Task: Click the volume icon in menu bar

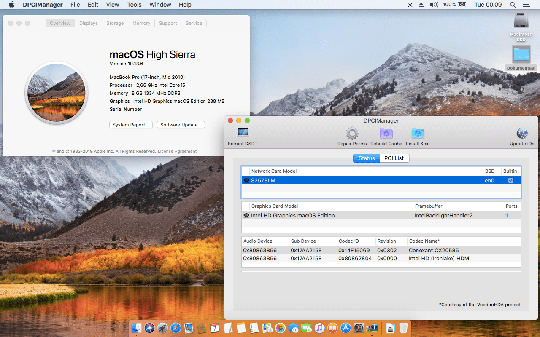Action: point(434,5)
